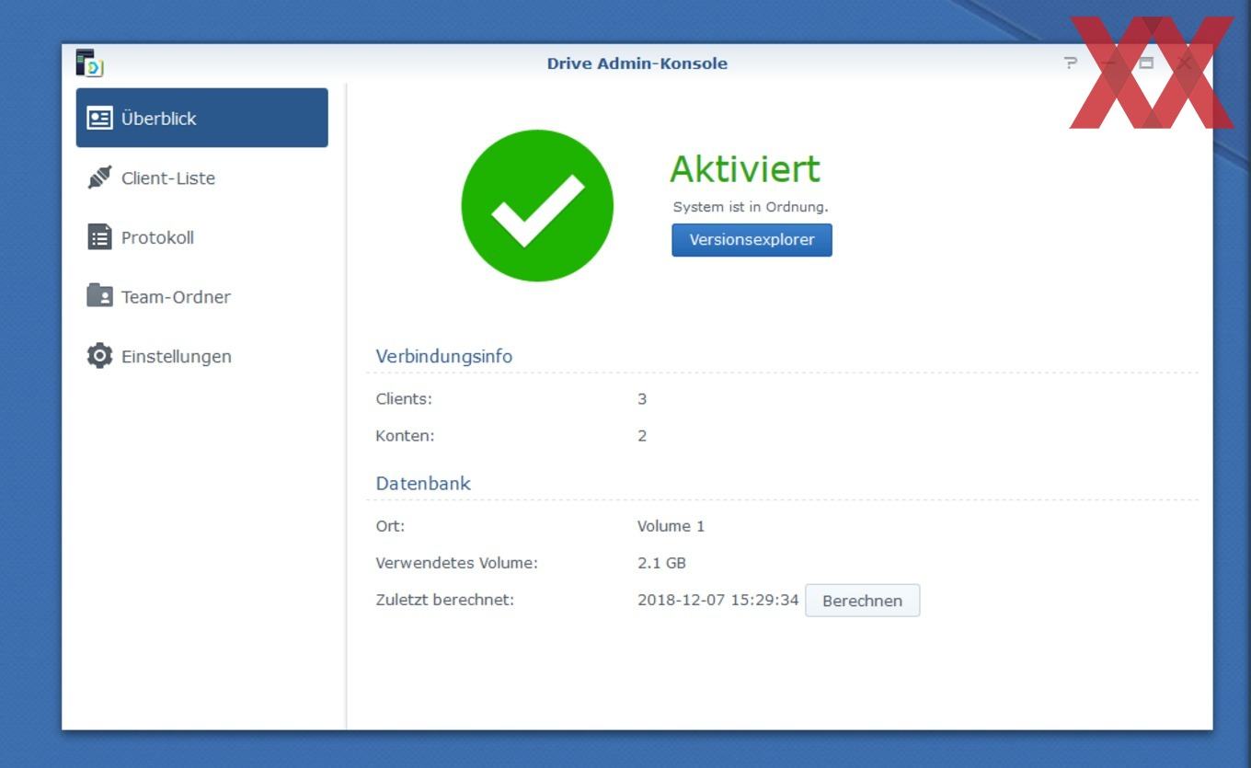Click the Überblick card icon
This screenshot has width=1251, height=768.
point(99,118)
